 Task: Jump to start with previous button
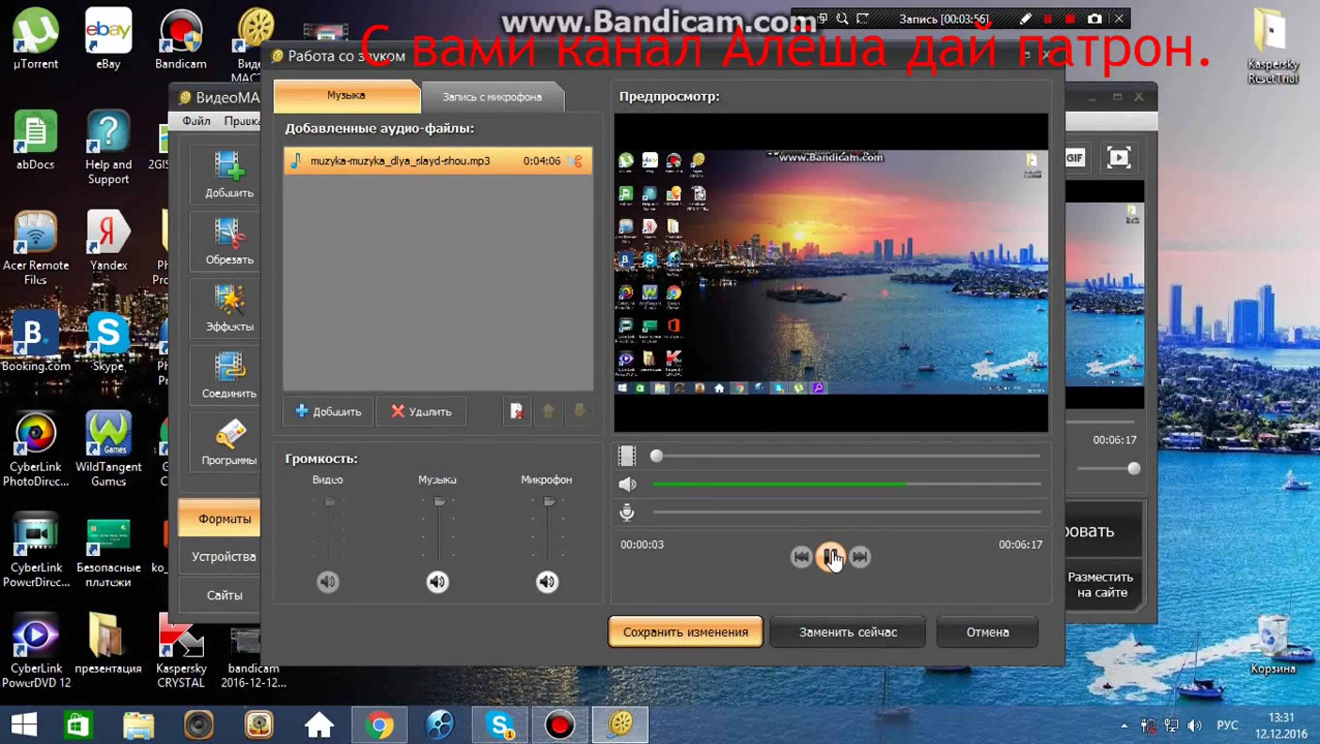click(801, 557)
